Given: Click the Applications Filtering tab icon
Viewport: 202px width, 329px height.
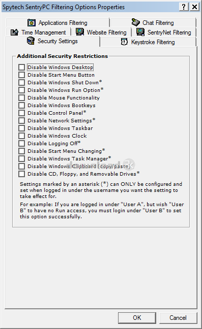Looking at the screenshot, I should (x=32, y=22).
